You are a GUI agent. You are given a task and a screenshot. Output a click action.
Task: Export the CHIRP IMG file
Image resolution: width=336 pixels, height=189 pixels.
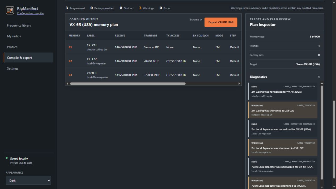click(x=221, y=22)
